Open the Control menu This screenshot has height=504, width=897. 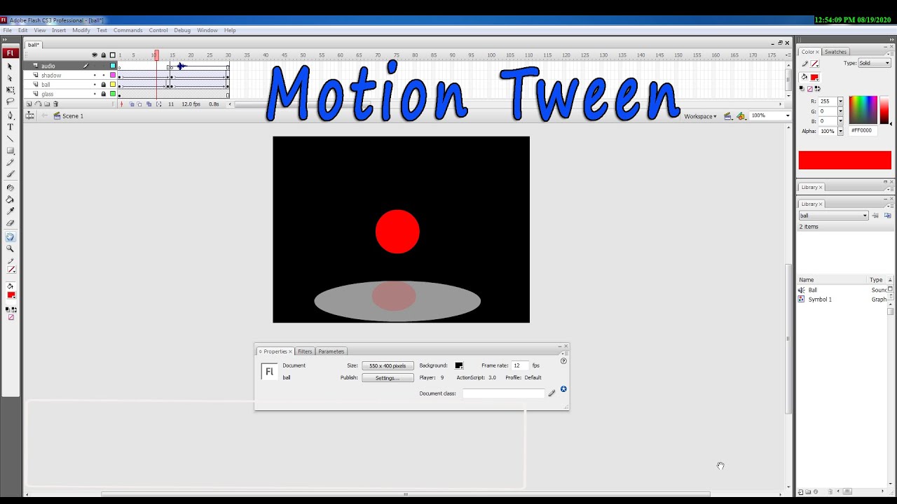coord(158,30)
